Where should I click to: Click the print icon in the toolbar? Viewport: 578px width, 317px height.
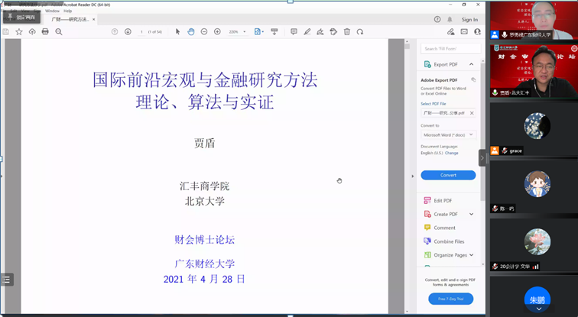pyautogui.click(x=45, y=31)
